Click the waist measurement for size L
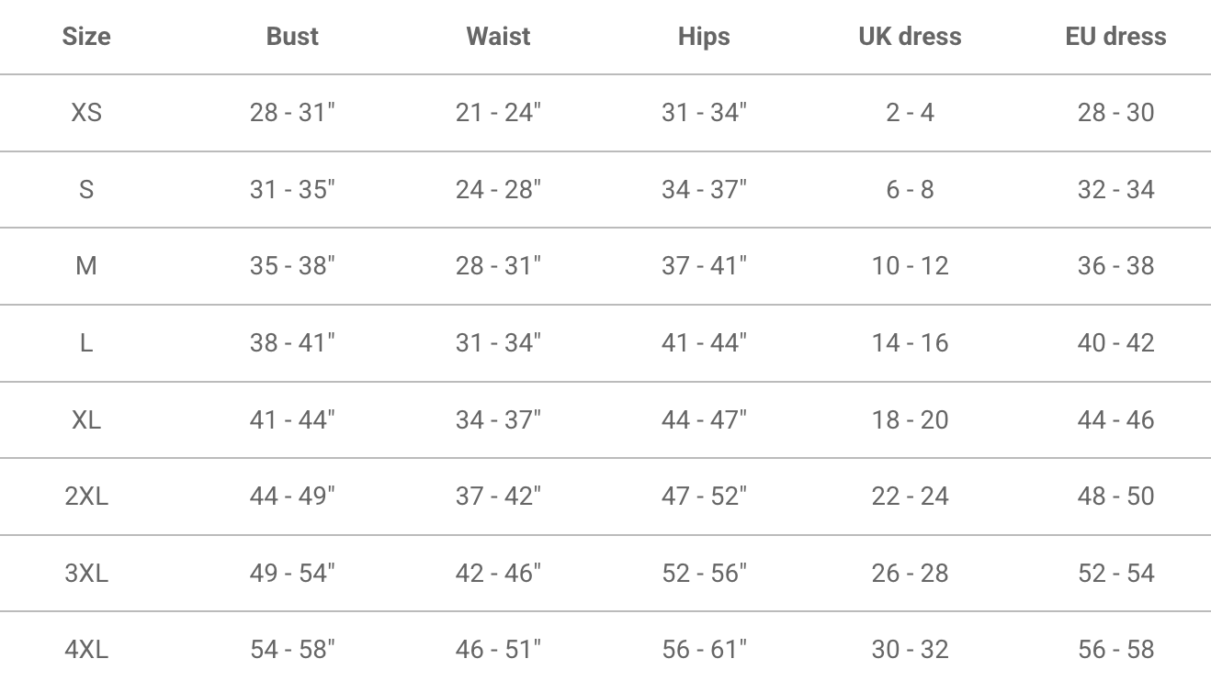The height and width of the screenshot is (681, 1211). point(498,343)
